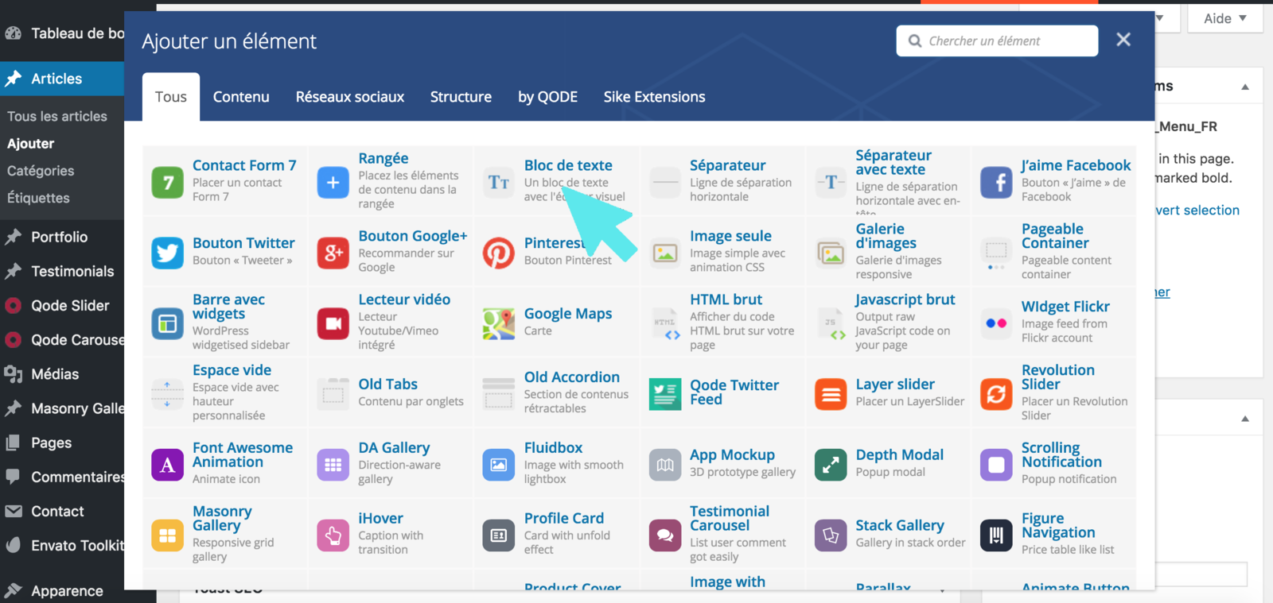Switch to the Tous tab
Image resolution: width=1273 pixels, height=603 pixels.
tap(171, 97)
